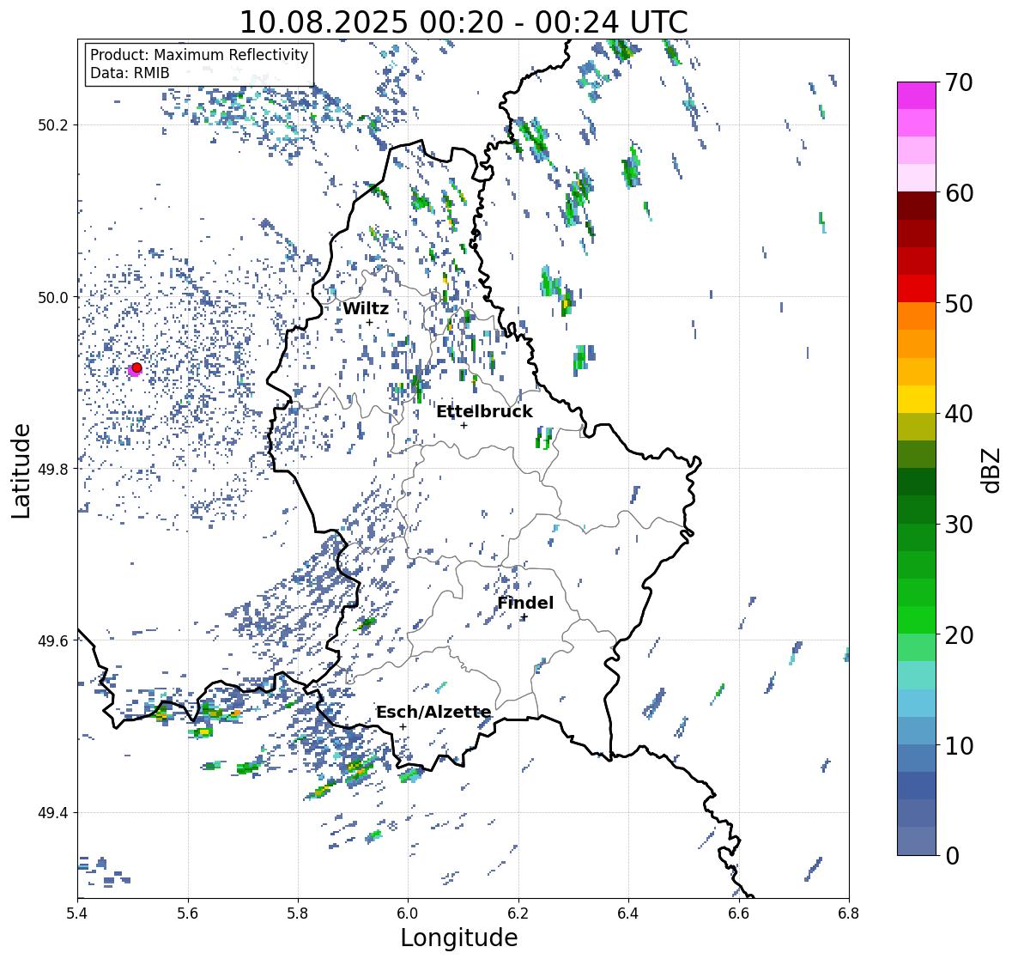Click the cross marker below Esch/Alzette

(403, 726)
